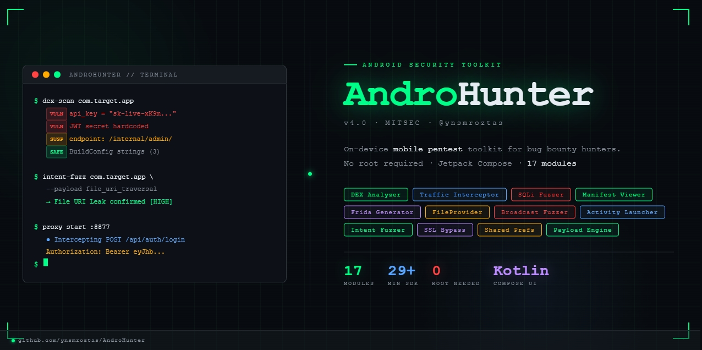Viewport: 702px width, 350px height.
Task: Click the green dot on the vertical divider
Action: click(310, 173)
